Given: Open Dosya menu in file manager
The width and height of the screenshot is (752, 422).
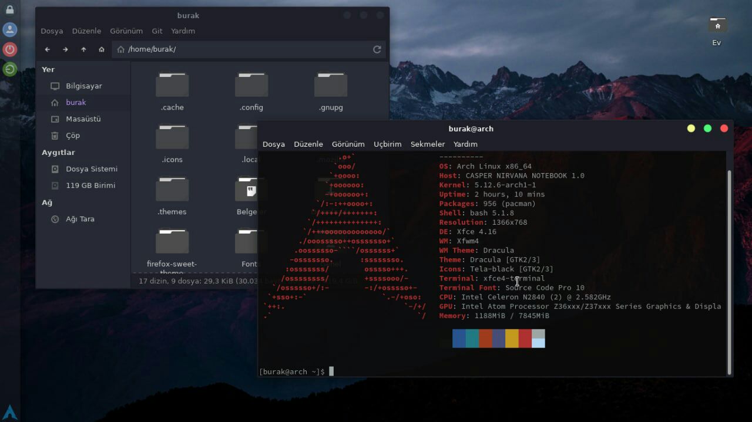Looking at the screenshot, I should (52, 31).
